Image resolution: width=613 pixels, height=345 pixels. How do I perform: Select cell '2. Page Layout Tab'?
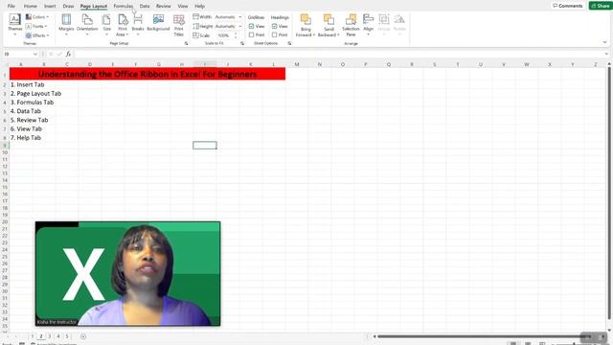pos(36,94)
